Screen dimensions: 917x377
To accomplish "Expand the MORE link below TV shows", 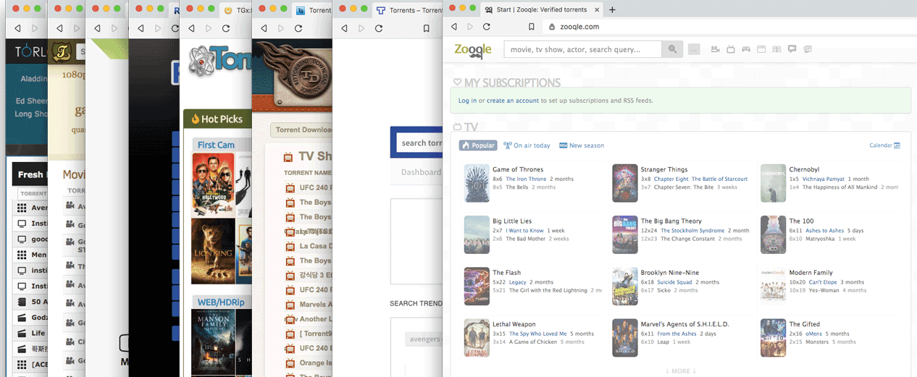I will (680, 370).
